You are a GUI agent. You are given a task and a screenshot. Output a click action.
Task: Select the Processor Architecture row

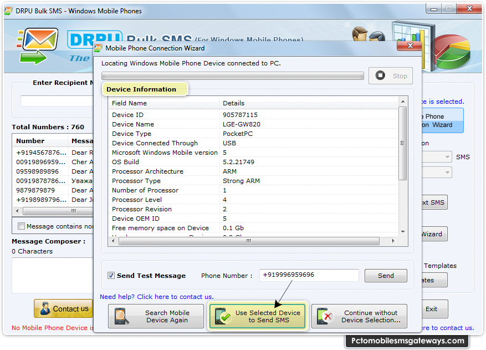253,171
